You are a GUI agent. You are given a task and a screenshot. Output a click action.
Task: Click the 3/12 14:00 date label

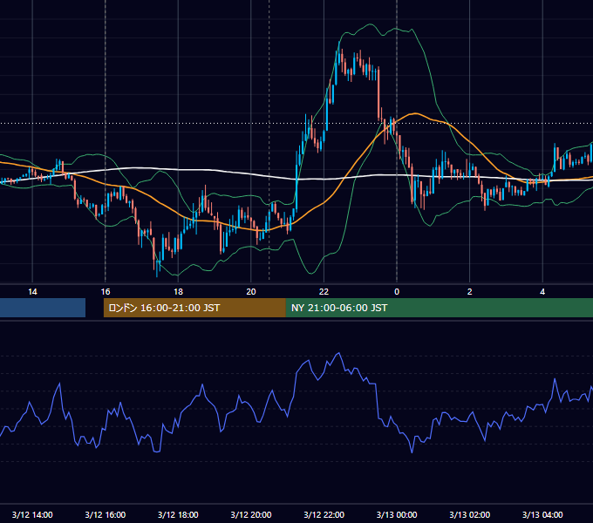coord(32,514)
